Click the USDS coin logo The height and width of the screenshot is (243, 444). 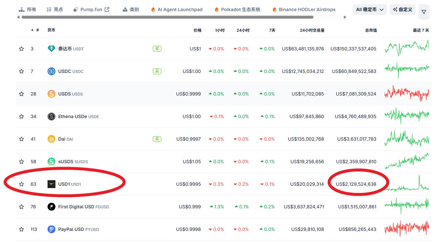coord(51,94)
